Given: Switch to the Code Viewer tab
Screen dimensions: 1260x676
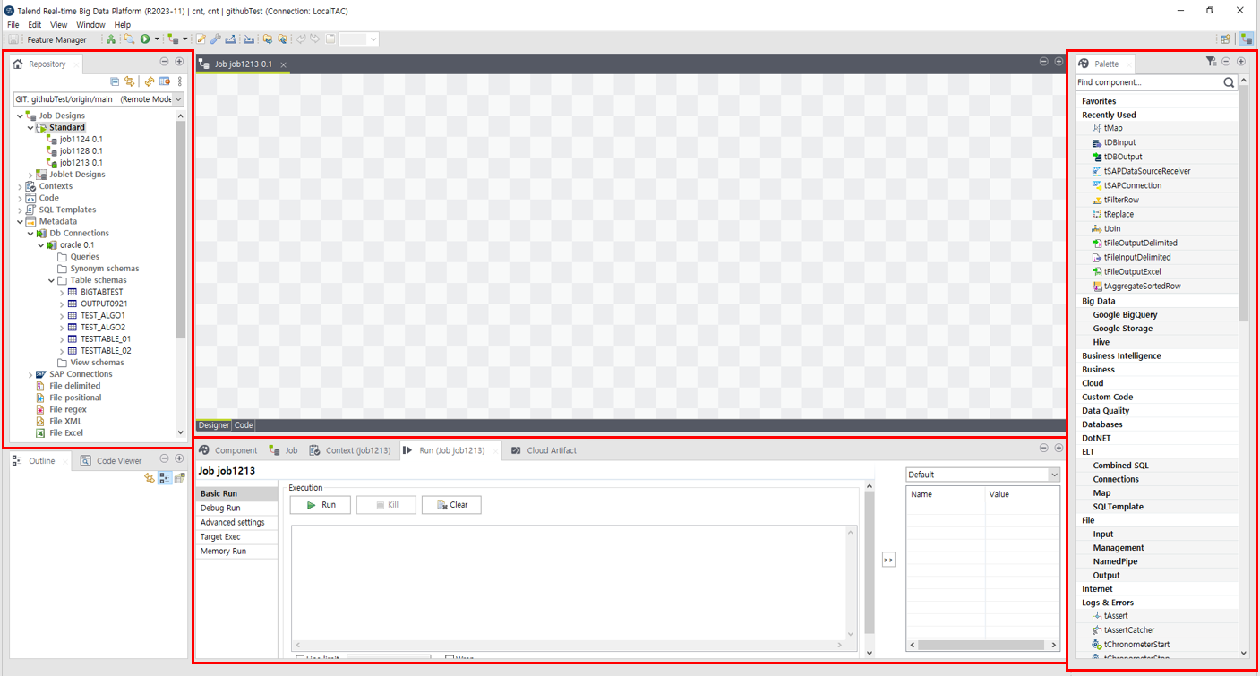Looking at the screenshot, I should click(x=111, y=461).
